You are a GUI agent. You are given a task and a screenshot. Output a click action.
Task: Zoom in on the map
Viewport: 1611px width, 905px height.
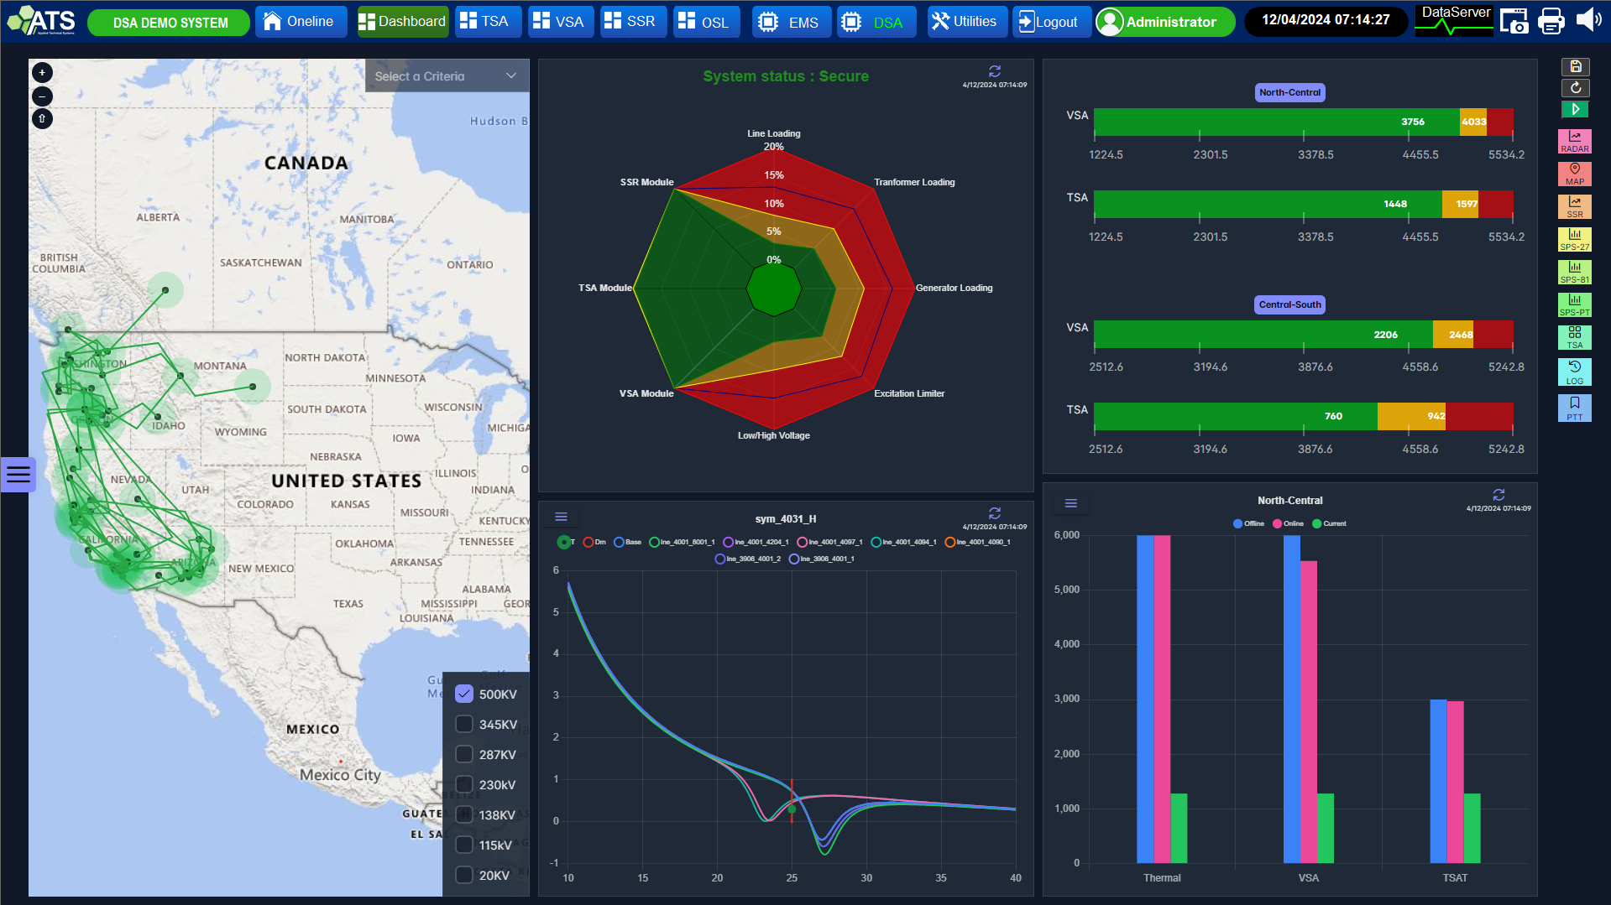[x=42, y=73]
